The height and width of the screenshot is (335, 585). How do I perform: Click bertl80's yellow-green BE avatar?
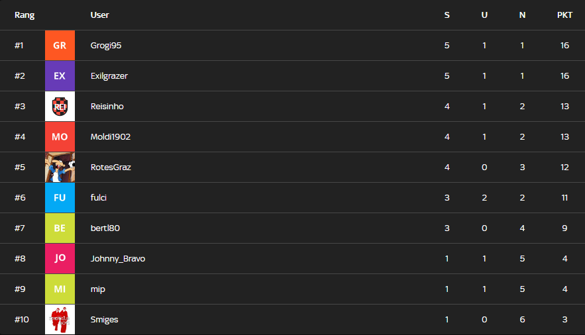(x=60, y=228)
